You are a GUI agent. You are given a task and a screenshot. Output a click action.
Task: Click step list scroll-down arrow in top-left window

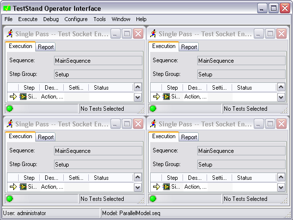(x=138, y=97)
